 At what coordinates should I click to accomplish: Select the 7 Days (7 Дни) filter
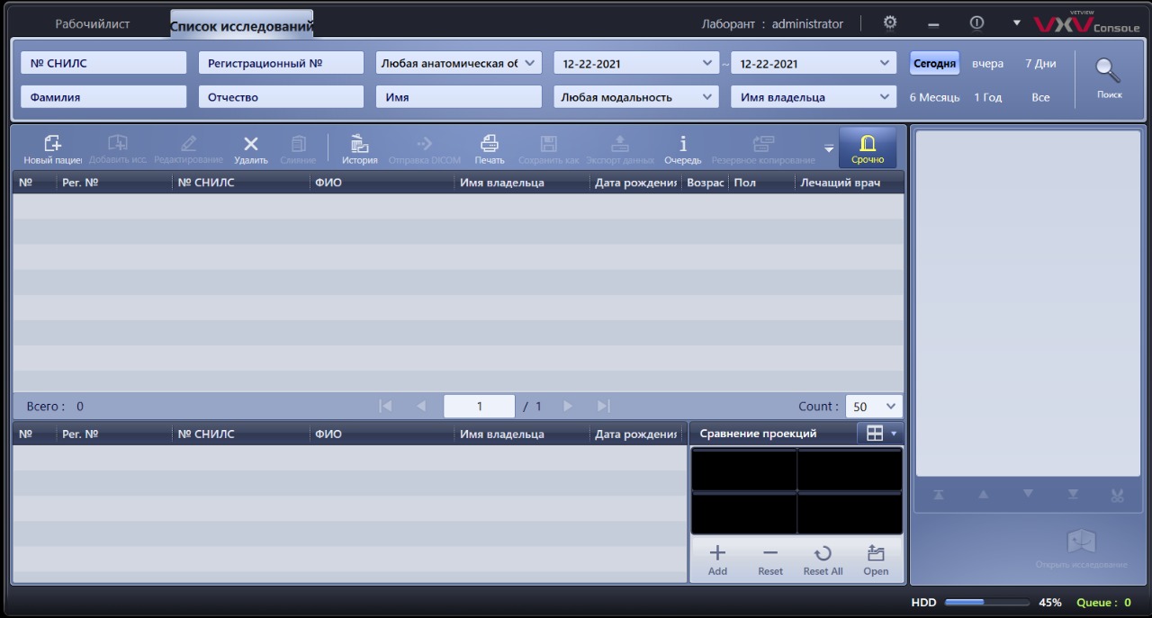point(1040,64)
